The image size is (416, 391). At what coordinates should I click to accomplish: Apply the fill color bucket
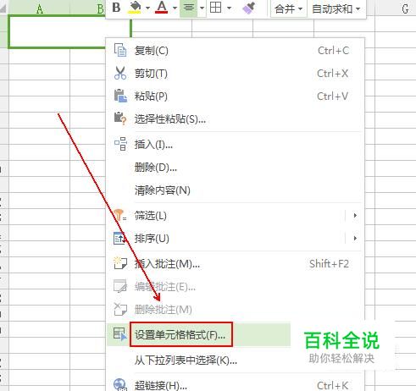[136, 8]
